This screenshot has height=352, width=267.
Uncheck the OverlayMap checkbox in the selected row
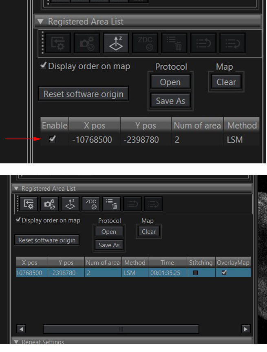click(224, 273)
